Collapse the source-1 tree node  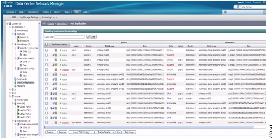point(10,97)
